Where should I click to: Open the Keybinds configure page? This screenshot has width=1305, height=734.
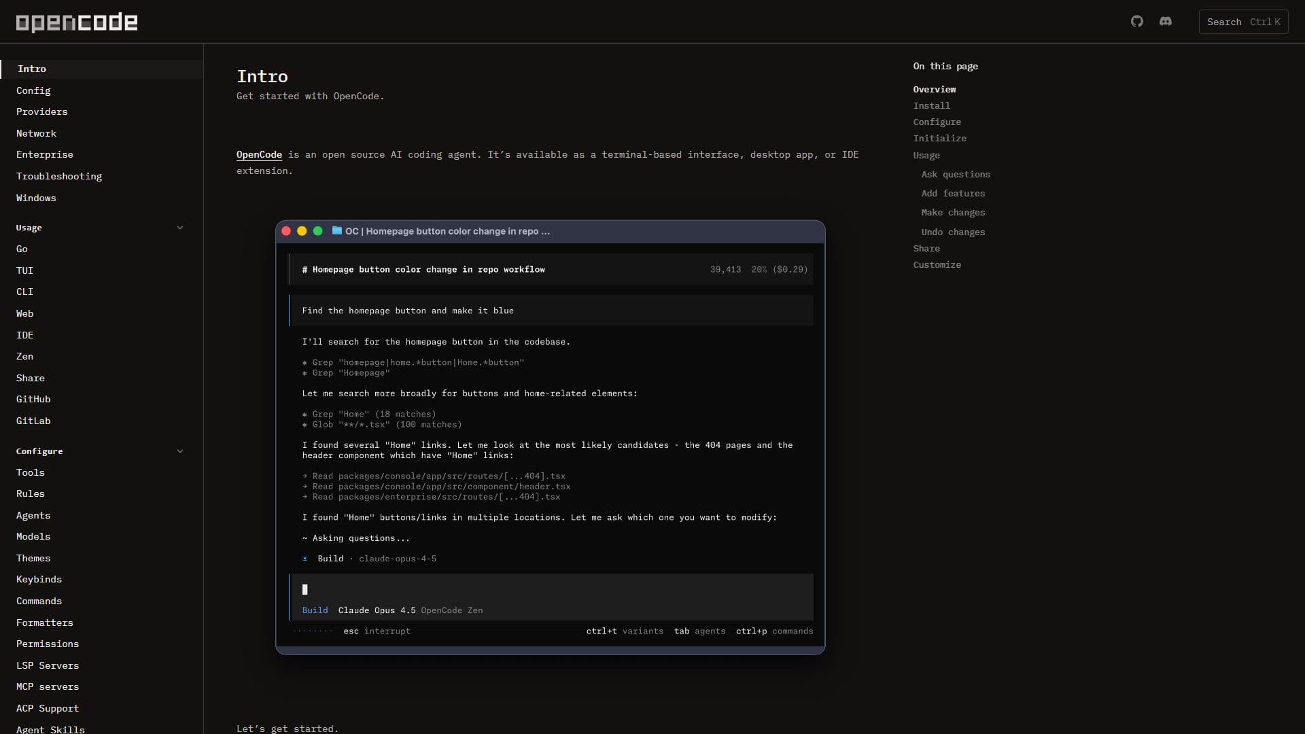[x=39, y=579]
